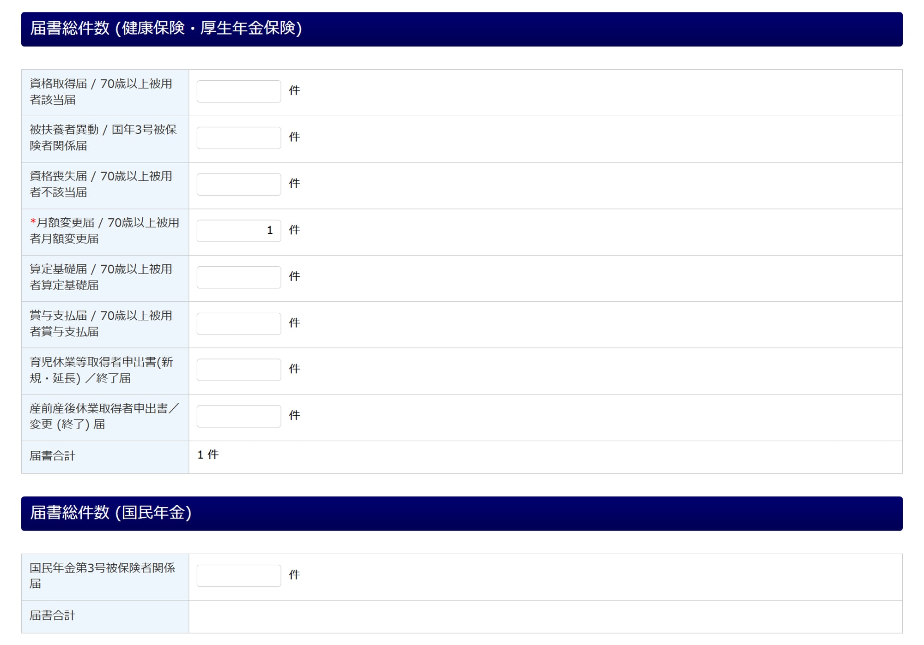This screenshot has width=924, height=645.
Task: Click the 算定基礎届 count input field
Action: (x=238, y=277)
